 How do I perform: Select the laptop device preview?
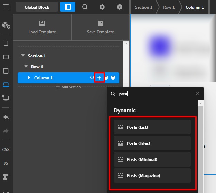click(6, 84)
